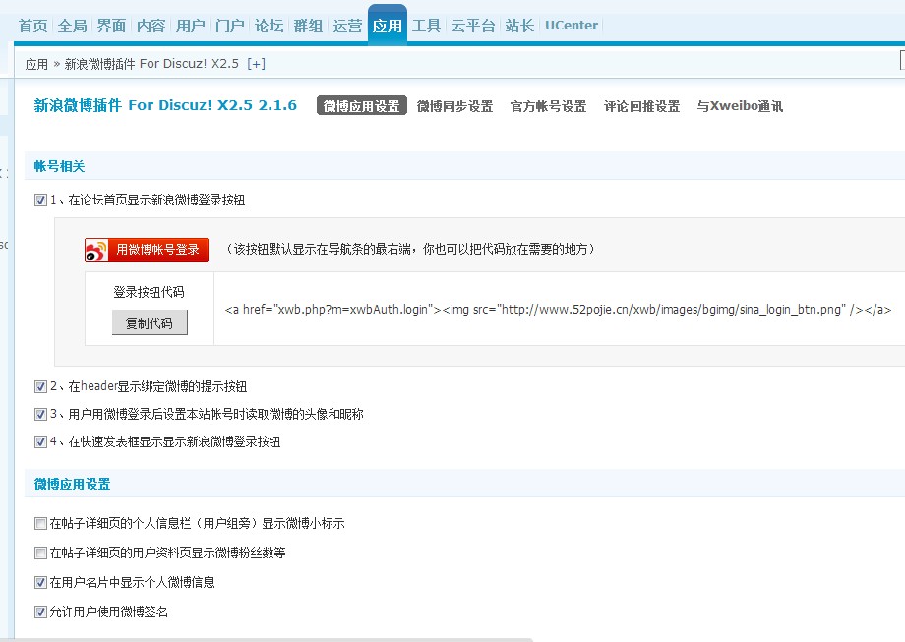Toggle 在用户名片中显示个人微博信息 checkbox
The width and height of the screenshot is (905, 642).
pyautogui.click(x=40, y=583)
